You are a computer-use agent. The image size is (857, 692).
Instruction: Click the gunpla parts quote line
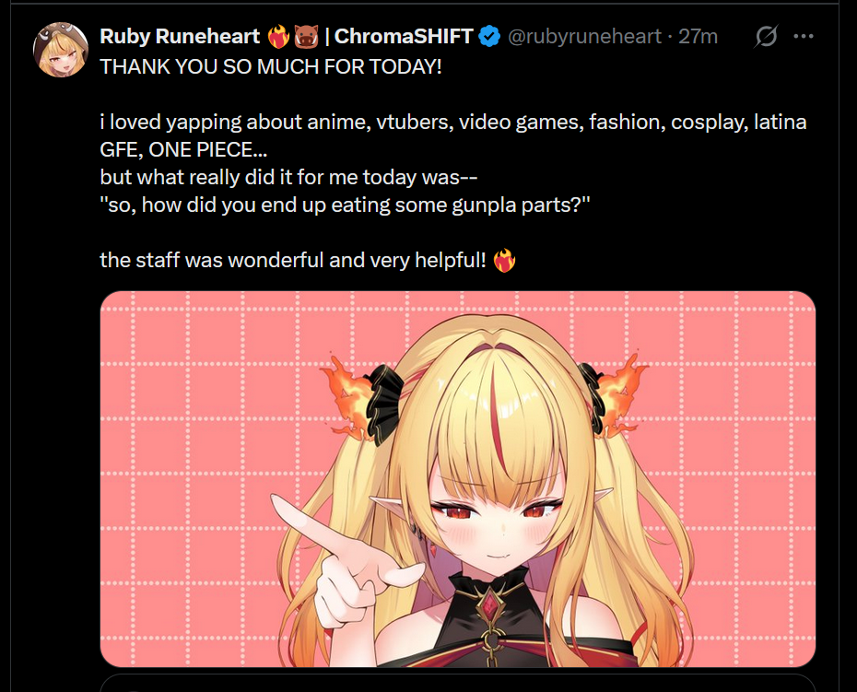tap(345, 205)
